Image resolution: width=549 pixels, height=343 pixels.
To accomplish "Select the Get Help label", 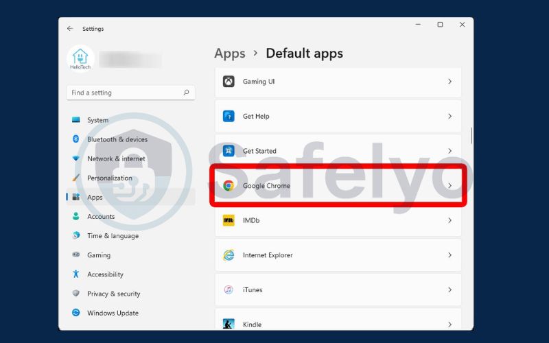I will pyautogui.click(x=256, y=116).
